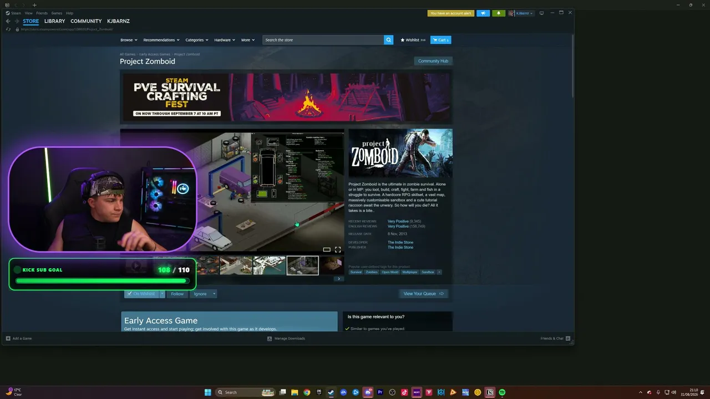Switch to the LIBRARY tab
This screenshot has height=399, width=710.
pos(54,21)
